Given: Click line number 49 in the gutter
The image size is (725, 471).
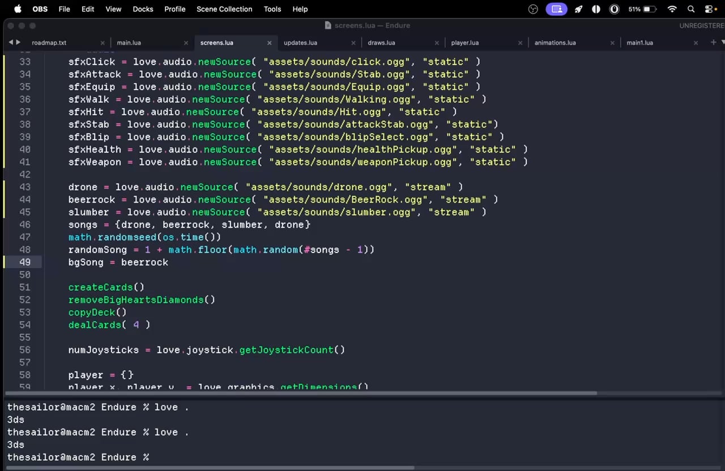Looking at the screenshot, I should pos(25,262).
